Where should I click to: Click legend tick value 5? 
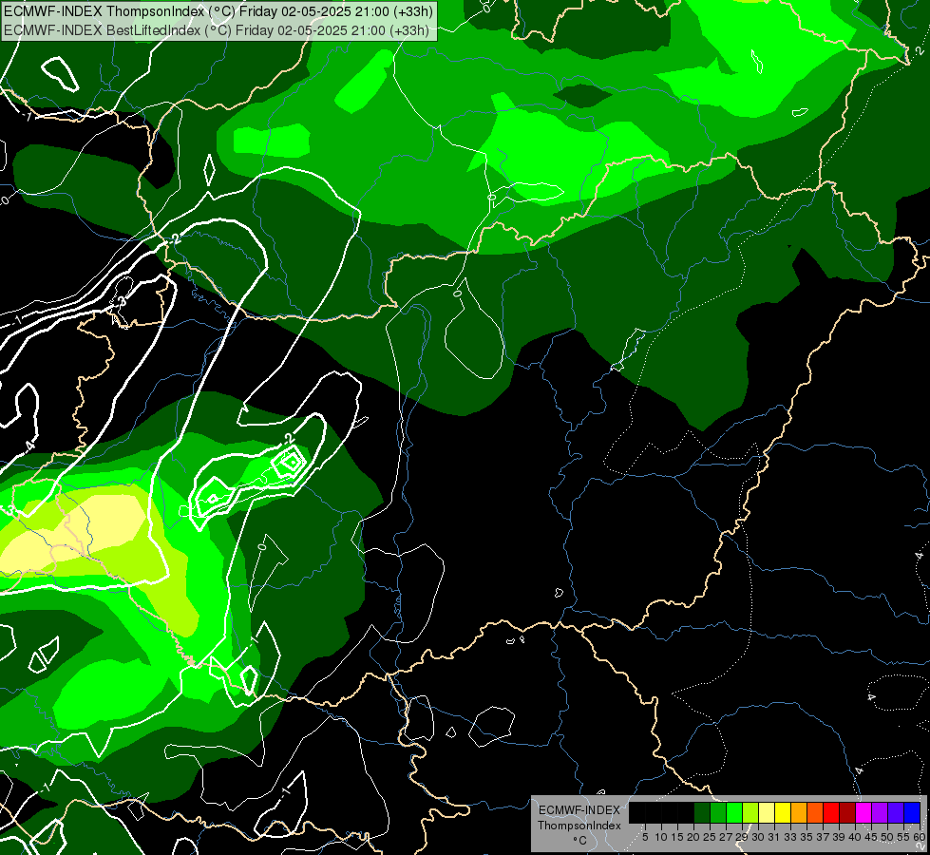point(645,837)
